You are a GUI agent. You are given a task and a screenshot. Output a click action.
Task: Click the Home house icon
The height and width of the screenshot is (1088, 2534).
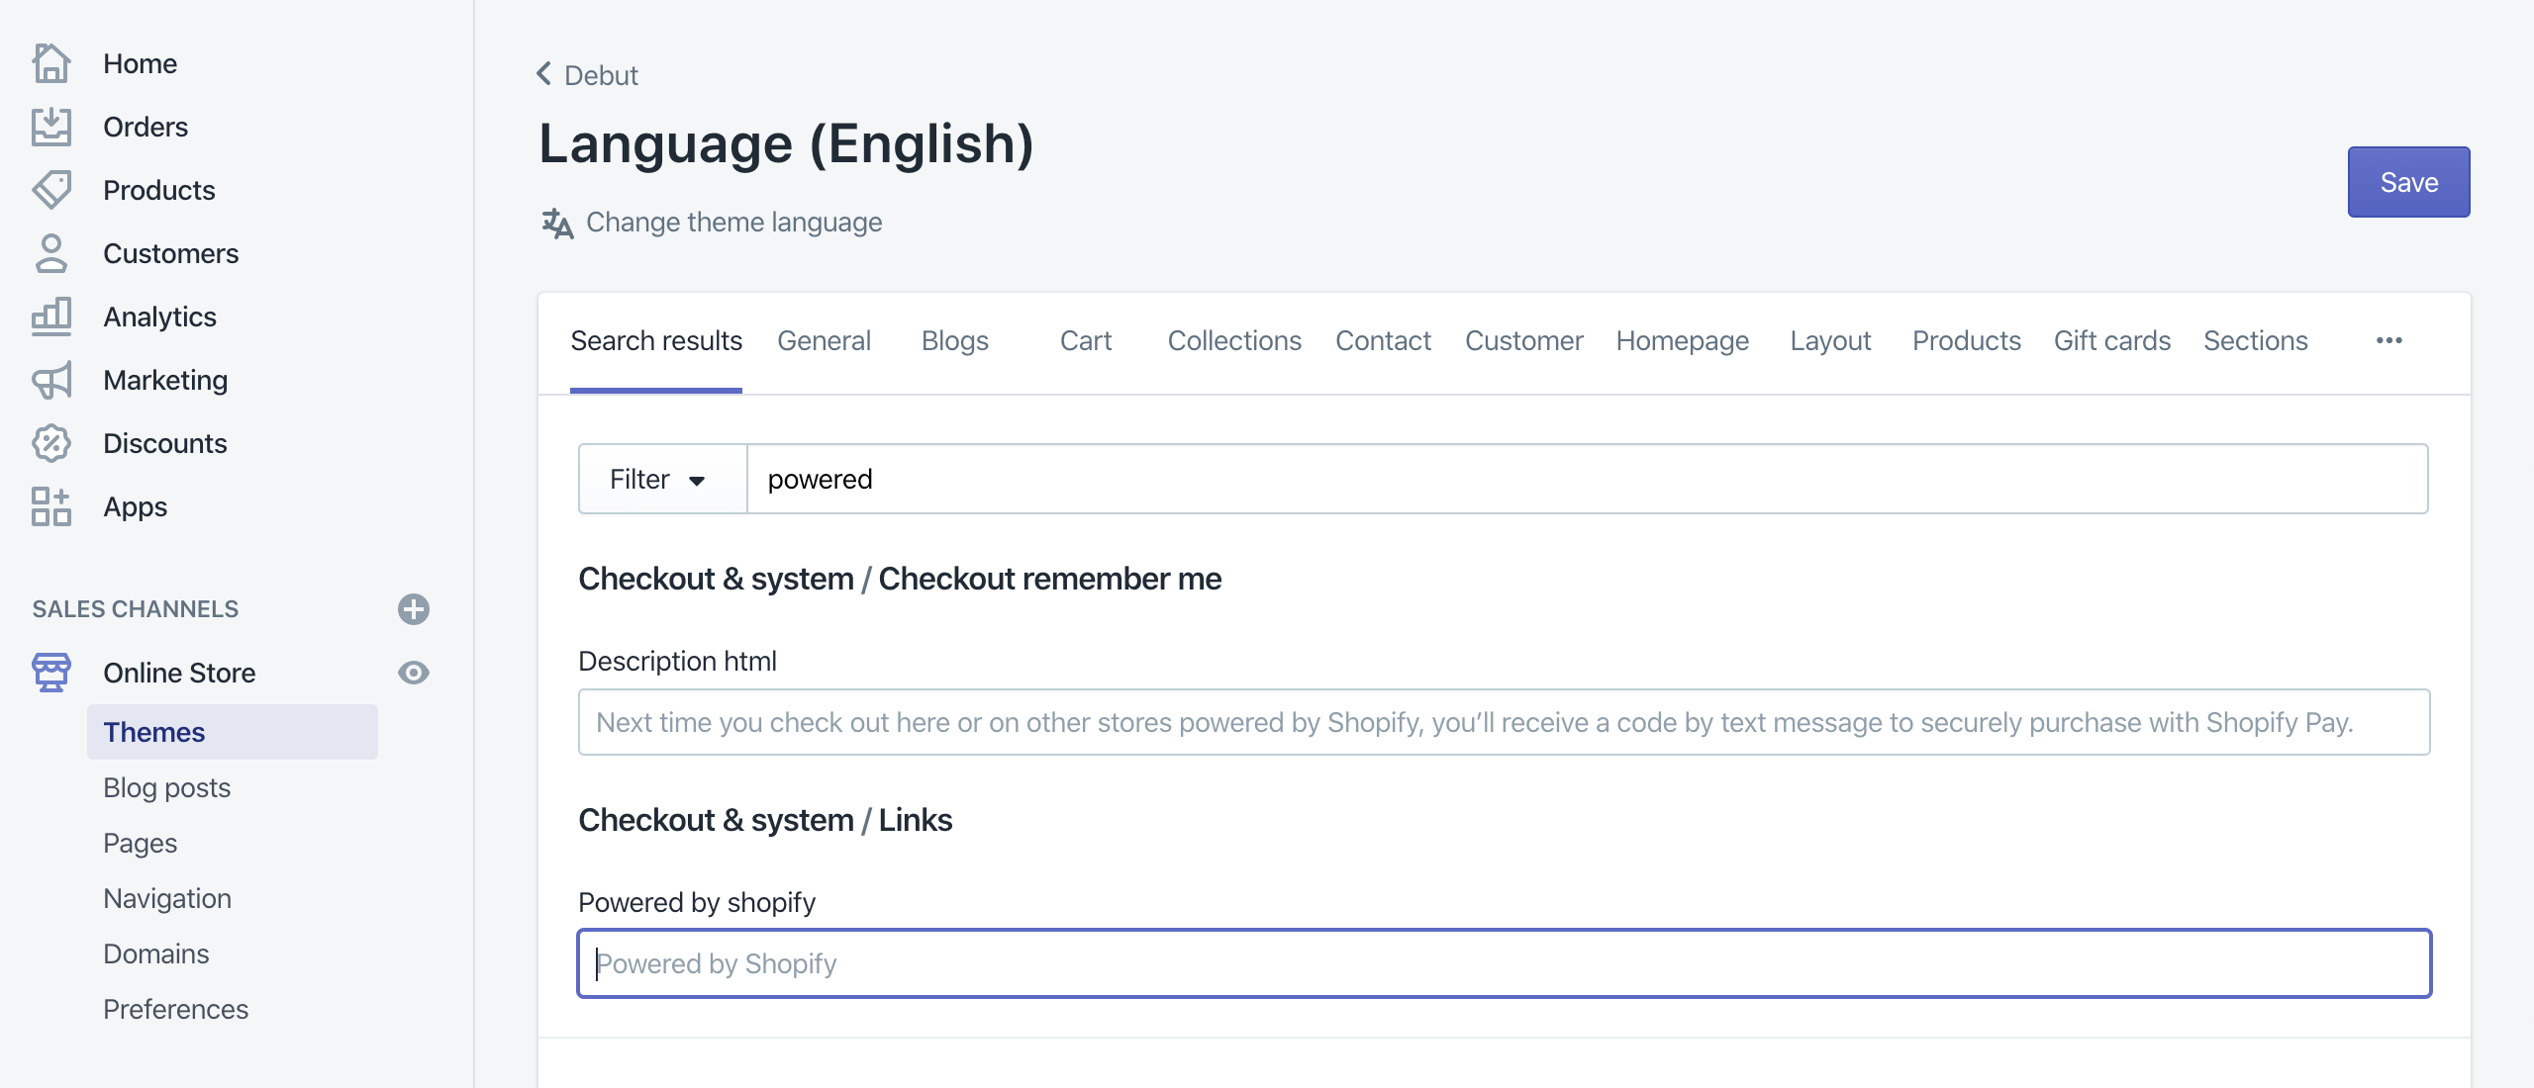pyautogui.click(x=51, y=63)
